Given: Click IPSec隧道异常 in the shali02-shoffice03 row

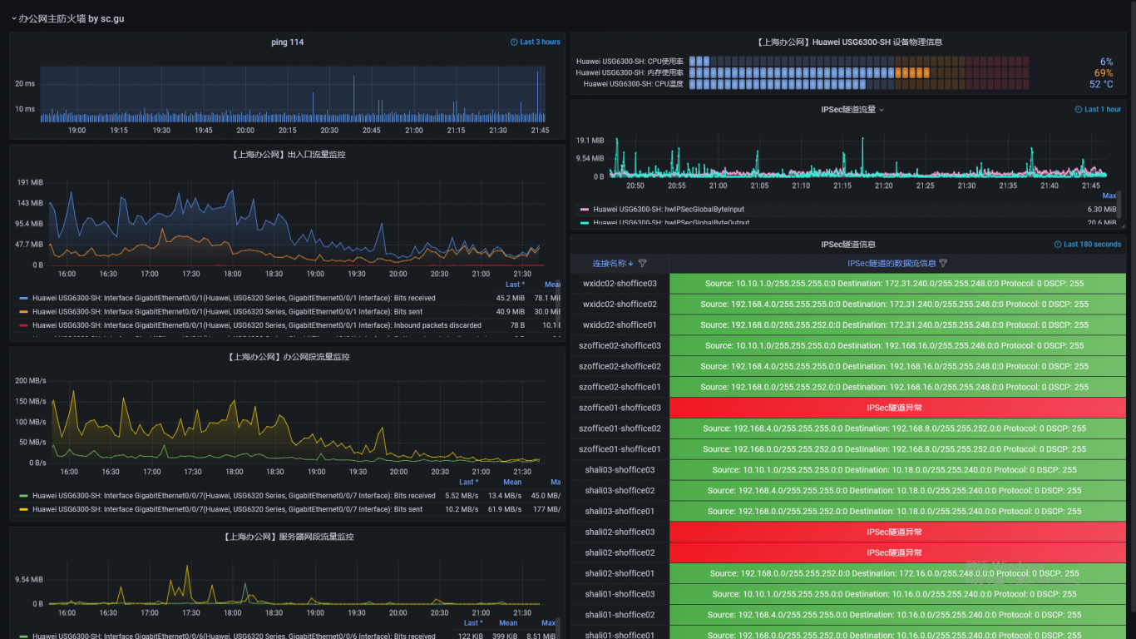Looking at the screenshot, I should coord(894,532).
